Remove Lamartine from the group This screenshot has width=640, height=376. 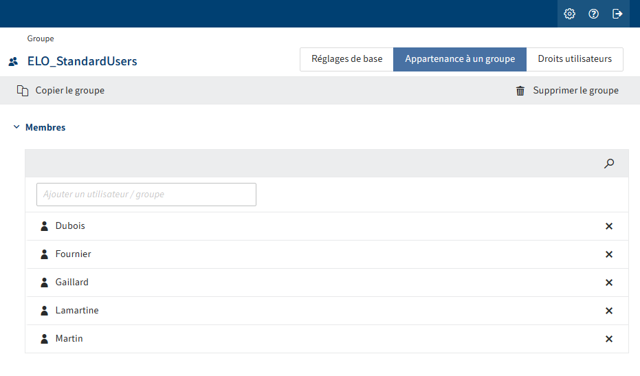pos(609,311)
